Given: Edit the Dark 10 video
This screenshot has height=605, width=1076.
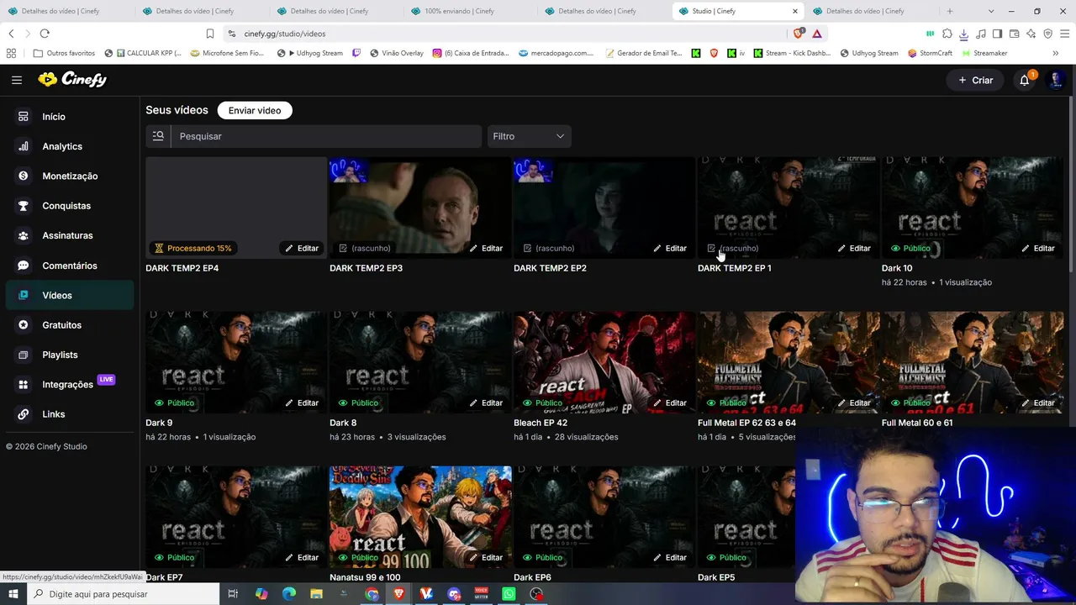Looking at the screenshot, I should click(1038, 249).
